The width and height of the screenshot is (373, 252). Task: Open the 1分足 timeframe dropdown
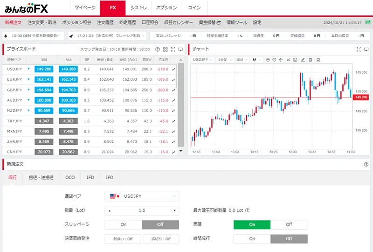coord(224,60)
